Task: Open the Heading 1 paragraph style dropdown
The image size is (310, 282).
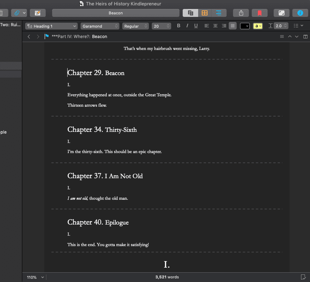Action: point(51,26)
